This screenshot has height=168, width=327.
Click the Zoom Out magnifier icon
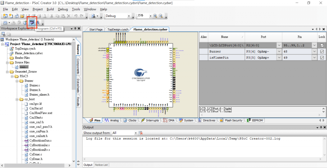[x=161, y=16]
